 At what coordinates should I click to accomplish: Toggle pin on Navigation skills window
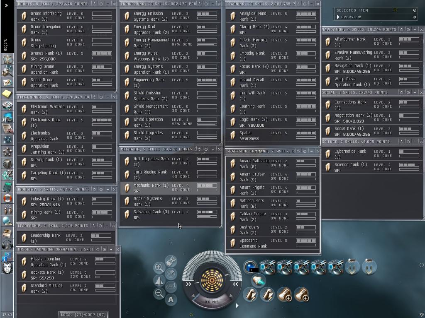(x=401, y=29)
